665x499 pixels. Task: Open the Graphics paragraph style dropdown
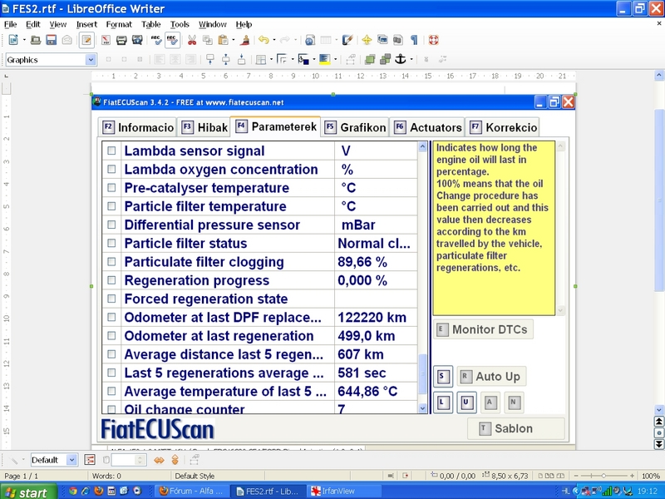(91, 60)
